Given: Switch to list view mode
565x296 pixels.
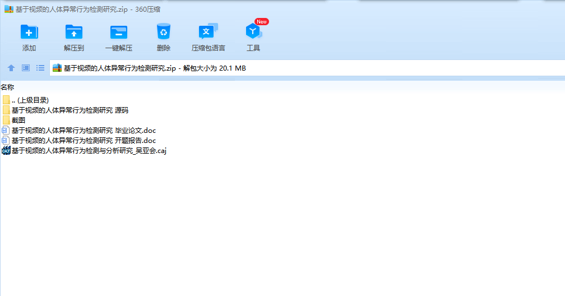Looking at the screenshot, I should tap(40, 68).
